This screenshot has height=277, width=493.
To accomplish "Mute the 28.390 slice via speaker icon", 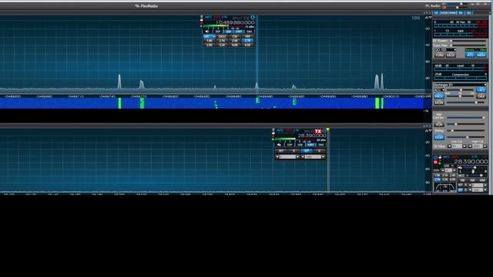I will coord(279,145).
